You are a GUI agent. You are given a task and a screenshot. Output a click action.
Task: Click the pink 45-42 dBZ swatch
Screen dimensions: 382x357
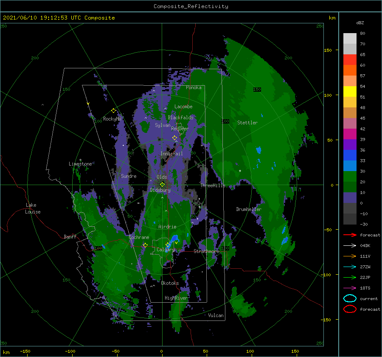[350, 124]
